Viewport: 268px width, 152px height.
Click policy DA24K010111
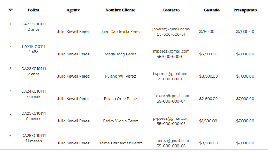coord(34,91)
